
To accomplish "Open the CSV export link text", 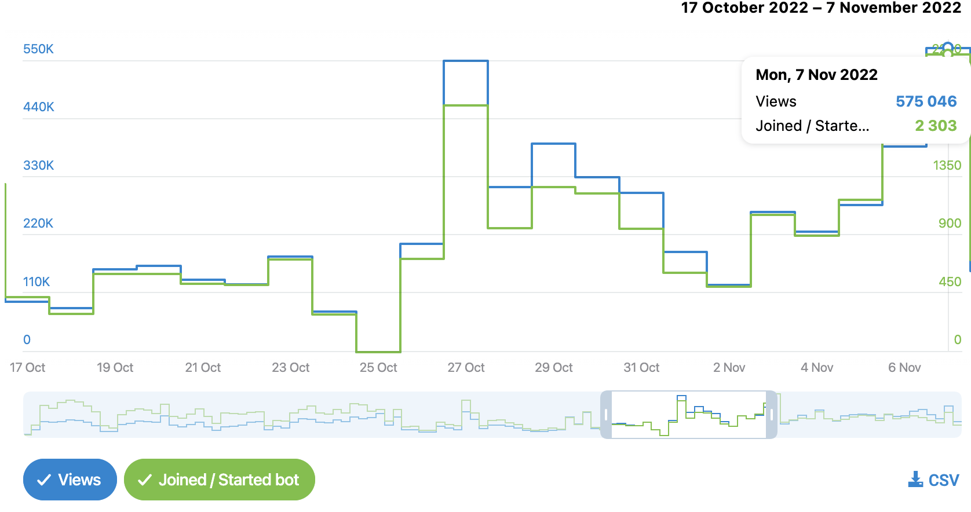I will 944,480.
